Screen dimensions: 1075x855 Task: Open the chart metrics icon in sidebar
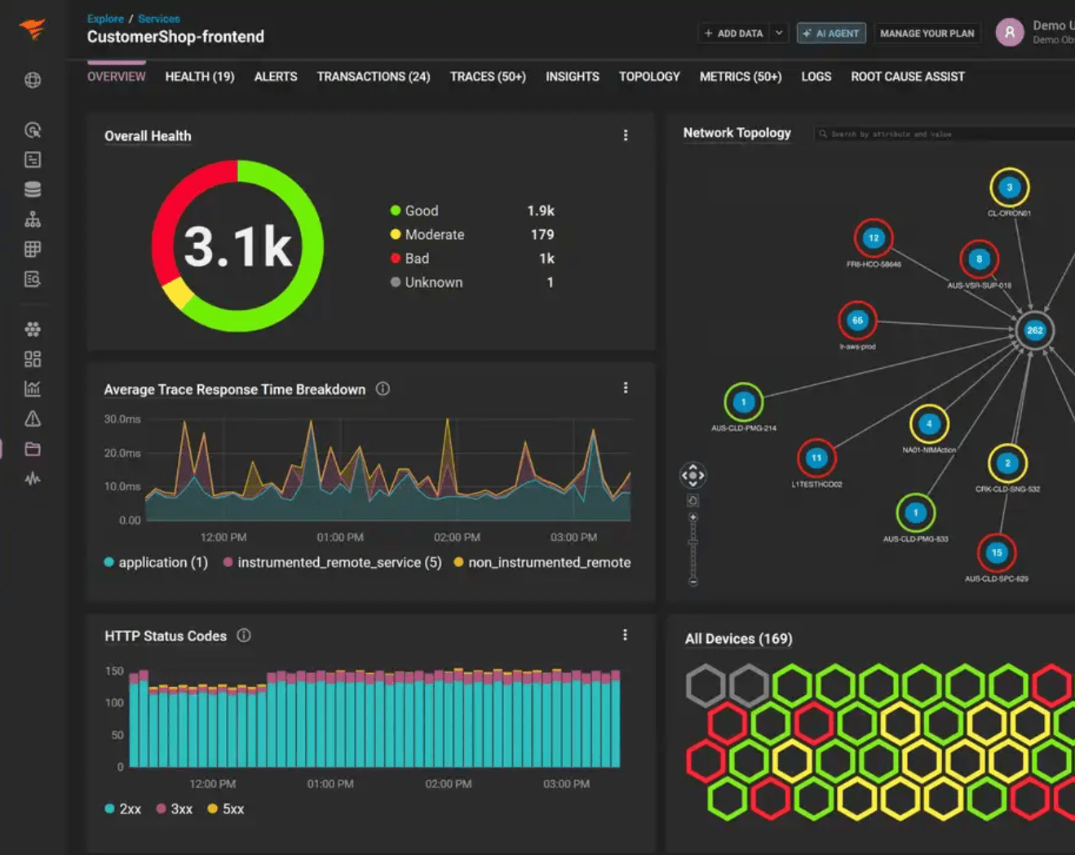[33, 388]
